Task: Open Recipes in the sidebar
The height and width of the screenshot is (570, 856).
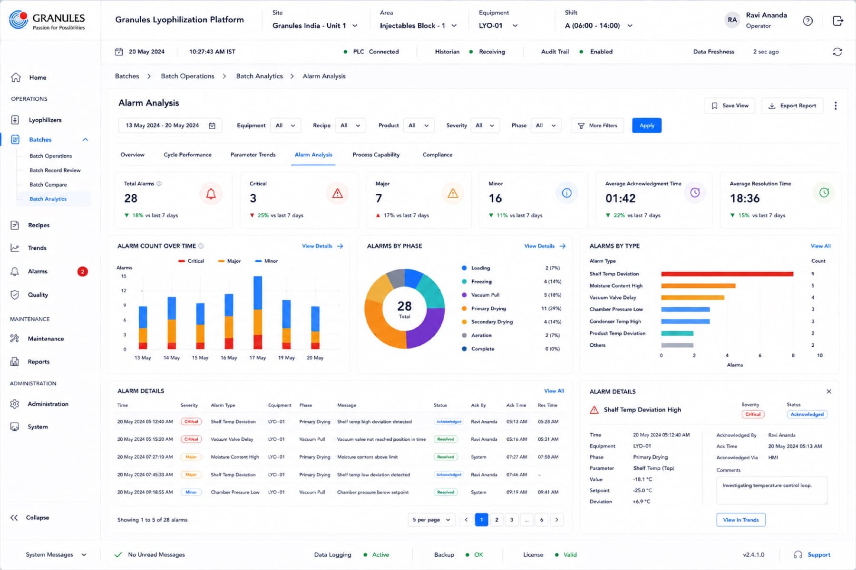Action: [39, 225]
